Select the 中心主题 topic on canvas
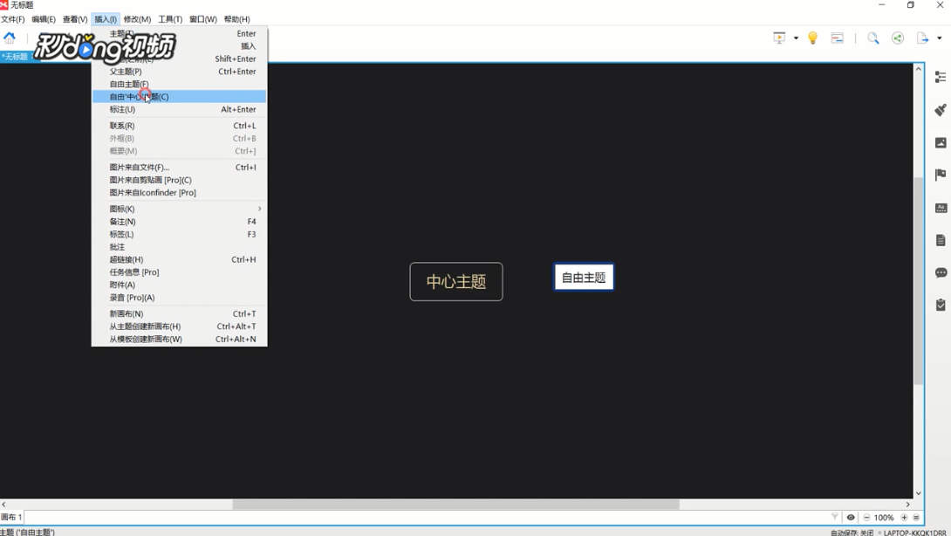The height and width of the screenshot is (536, 951). click(x=455, y=281)
